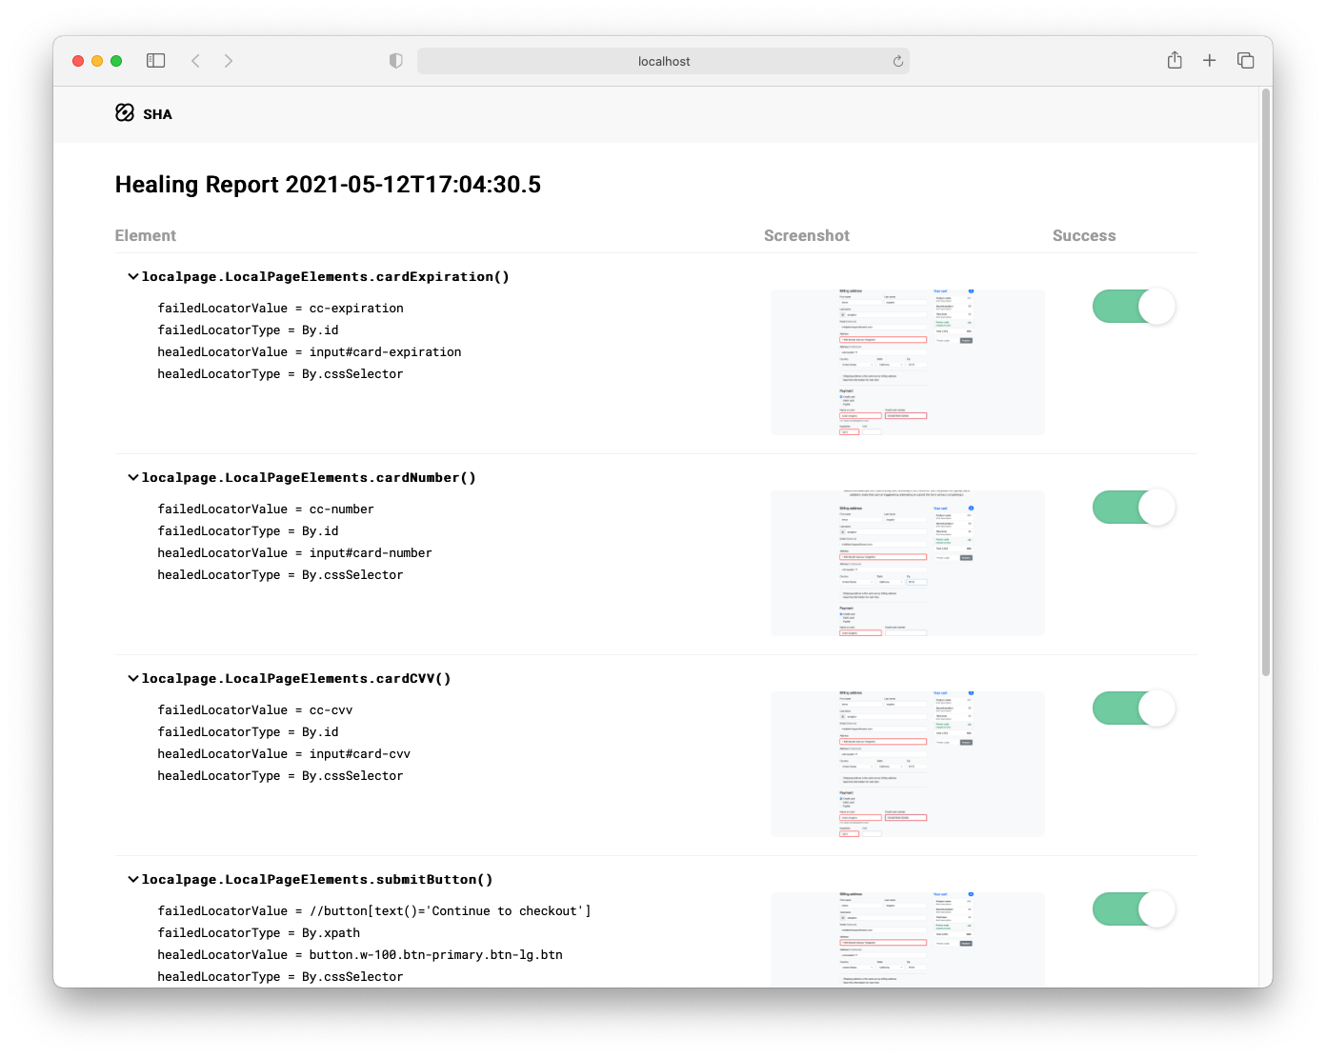This screenshot has height=1058, width=1326.
Task: Show the tab overview
Action: tap(1245, 60)
